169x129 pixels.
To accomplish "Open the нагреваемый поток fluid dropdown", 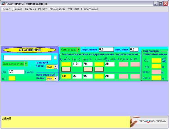I will (55, 78).
